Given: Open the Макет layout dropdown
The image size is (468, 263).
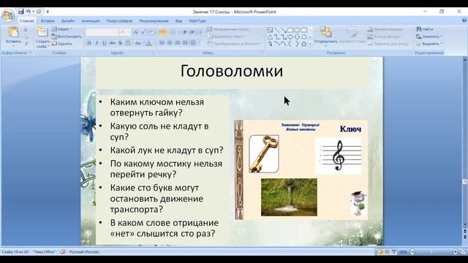Looking at the screenshot, I should (62, 29).
